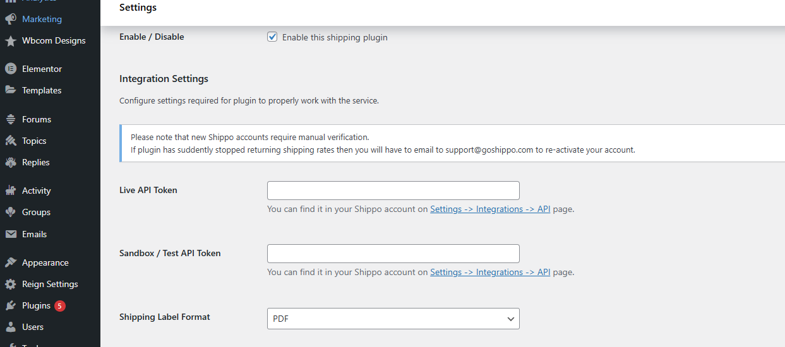Focus the Live API Token field
The height and width of the screenshot is (347, 785).
coord(393,191)
